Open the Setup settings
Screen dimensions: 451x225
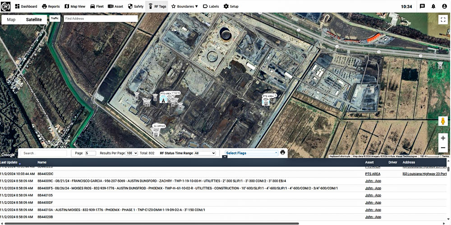(x=231, y=6)
